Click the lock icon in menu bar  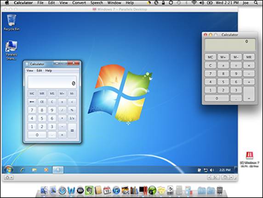(163, 3)
